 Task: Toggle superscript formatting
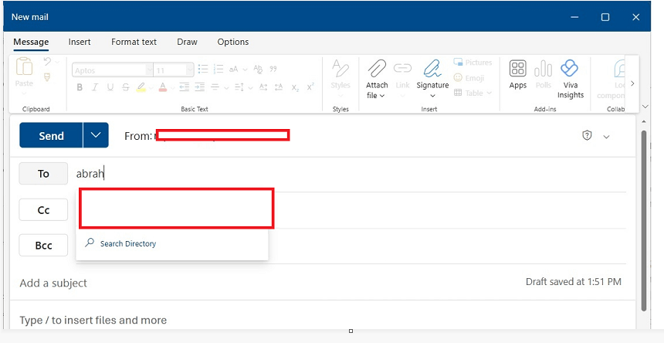point(310,87)
